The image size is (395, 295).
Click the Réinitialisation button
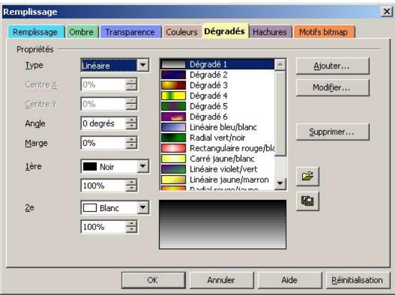[358, 280]
